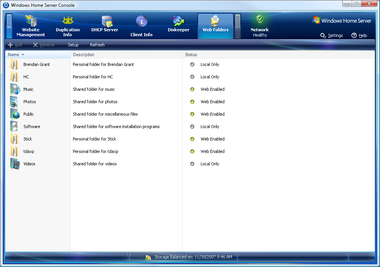Click the Brendan Grant folder icon
380x267 pixels.
pyautogui.click(x=14, y=64)
